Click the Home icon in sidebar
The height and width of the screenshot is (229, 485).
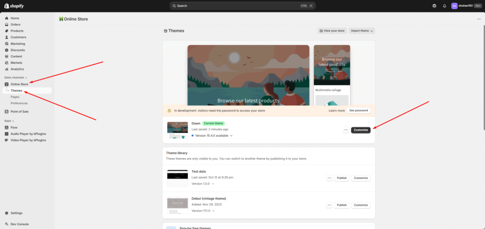point(7,18)
